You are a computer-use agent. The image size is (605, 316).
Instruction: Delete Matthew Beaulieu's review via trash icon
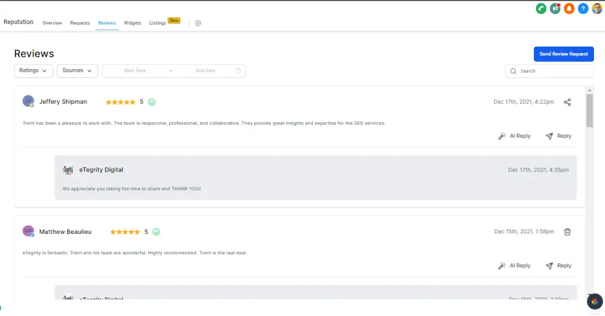[x=567, y=232]
